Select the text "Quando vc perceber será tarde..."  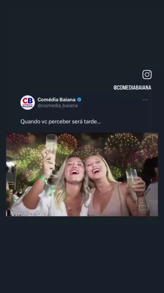pyautogui.click(x=60, y=122)
